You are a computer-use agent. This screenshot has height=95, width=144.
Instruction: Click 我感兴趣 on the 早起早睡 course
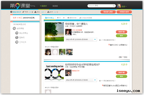pyautogui.click(x=121, y=32)
